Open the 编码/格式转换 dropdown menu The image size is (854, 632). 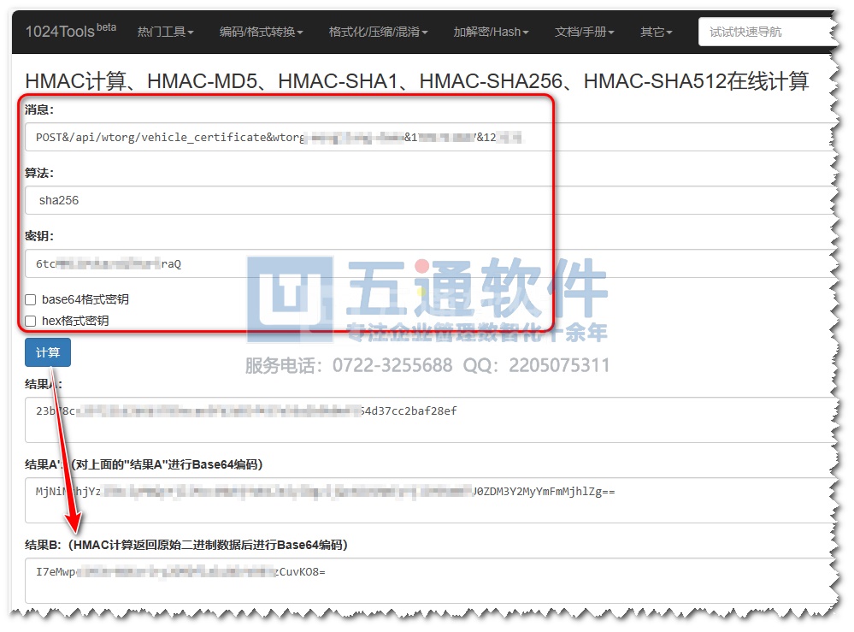261,32
